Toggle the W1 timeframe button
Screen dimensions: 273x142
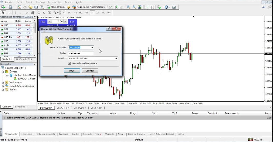point(104,13)
